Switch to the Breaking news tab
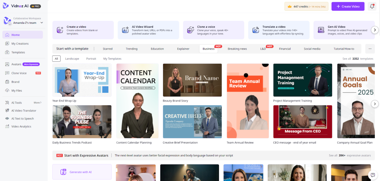 (x=237, y=49)
